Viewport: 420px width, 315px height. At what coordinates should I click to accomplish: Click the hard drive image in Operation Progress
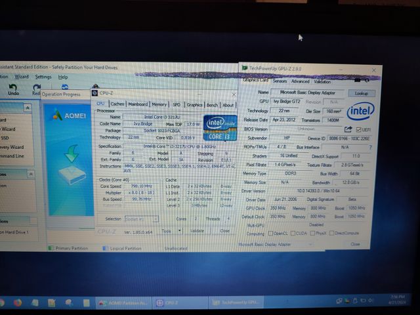point(72,175)
